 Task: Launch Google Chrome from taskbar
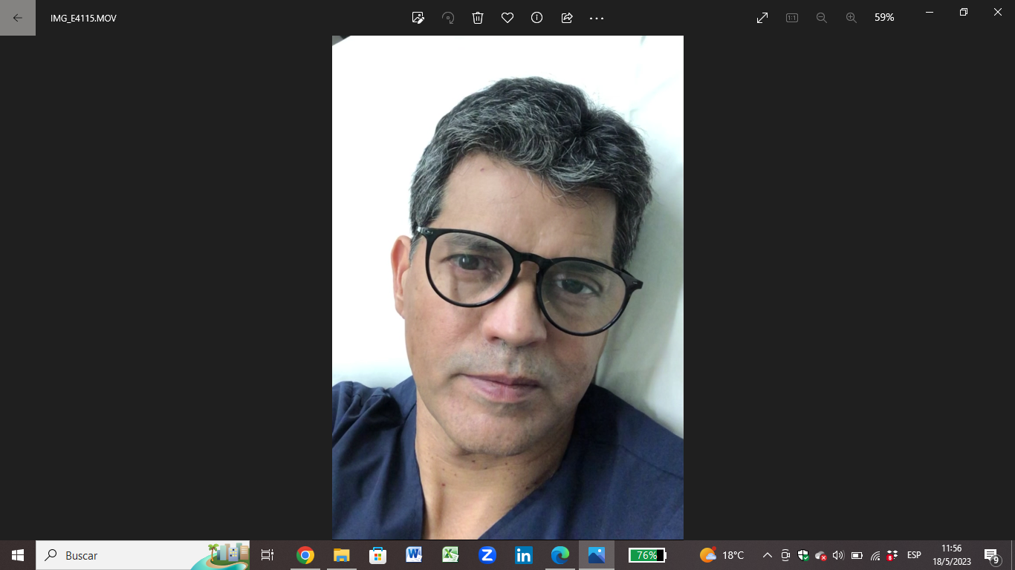pos(305,555)
